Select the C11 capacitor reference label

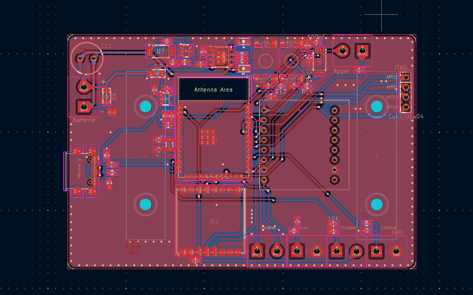tap(107, 46)
